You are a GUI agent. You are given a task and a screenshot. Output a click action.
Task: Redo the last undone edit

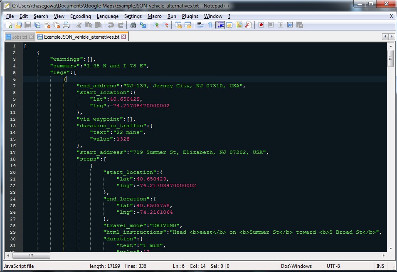point(121,25)
